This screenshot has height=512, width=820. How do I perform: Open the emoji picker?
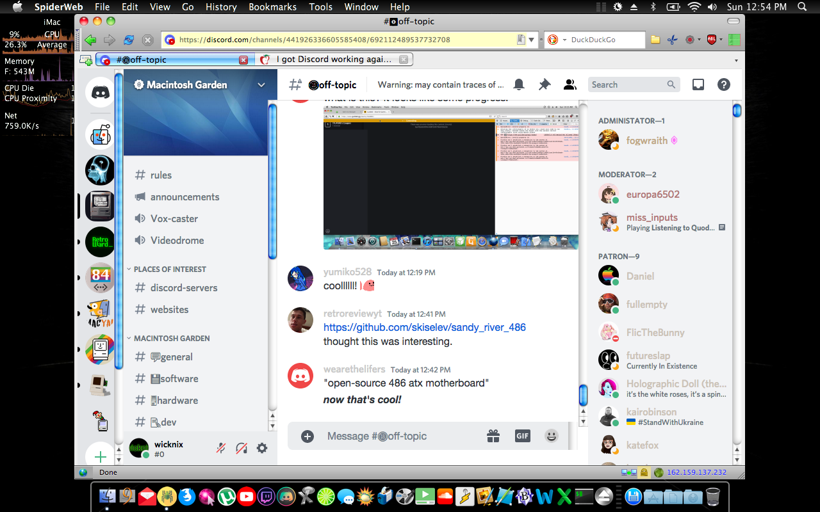551,436
